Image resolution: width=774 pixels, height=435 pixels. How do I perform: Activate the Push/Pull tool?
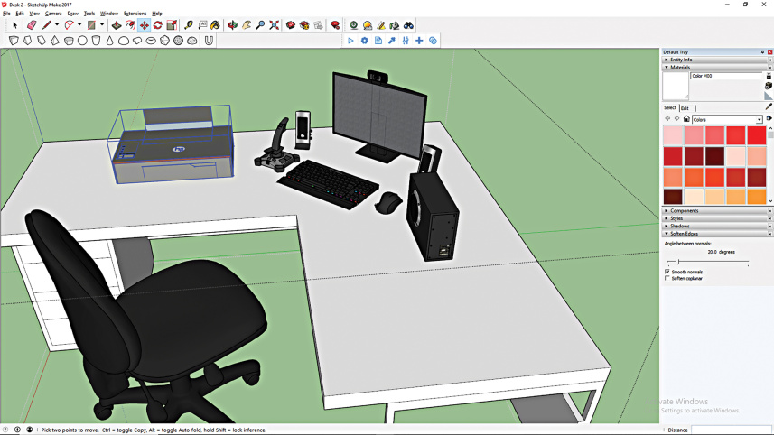point(117,25)
